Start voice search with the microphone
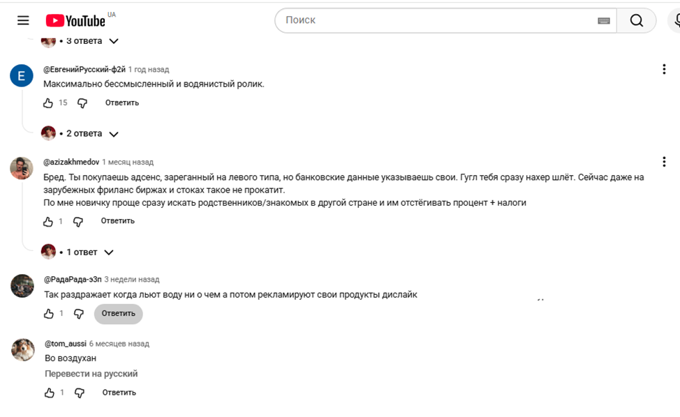The width and height of the screenshot is (680, 417). point(677,20)
